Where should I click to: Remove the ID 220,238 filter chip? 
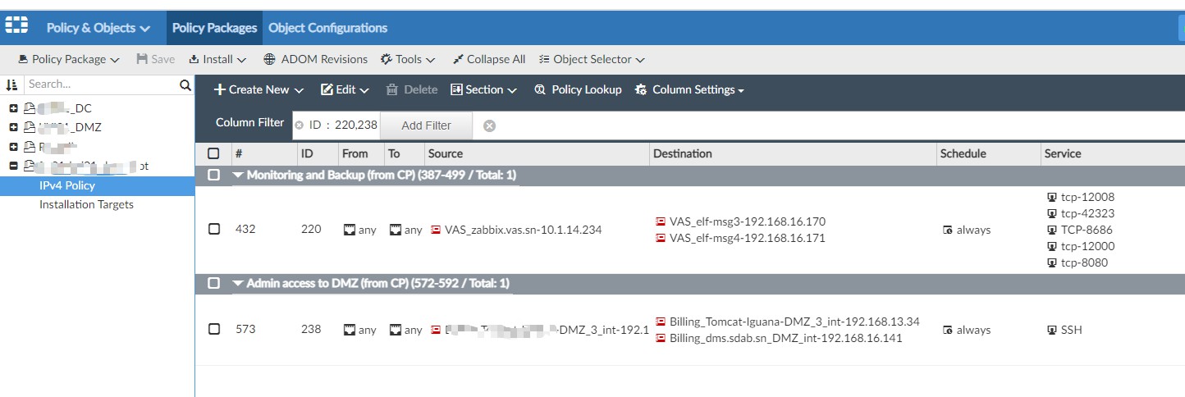(x=299, y=125)
